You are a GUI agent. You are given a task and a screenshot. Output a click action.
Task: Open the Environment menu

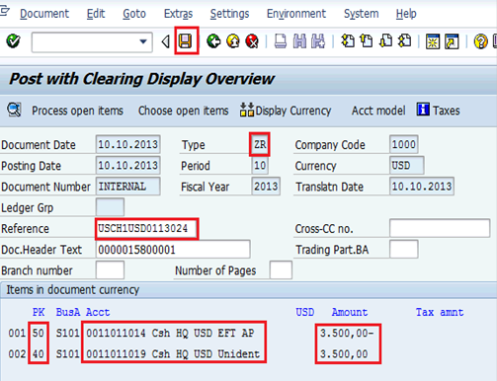(296, 14)
